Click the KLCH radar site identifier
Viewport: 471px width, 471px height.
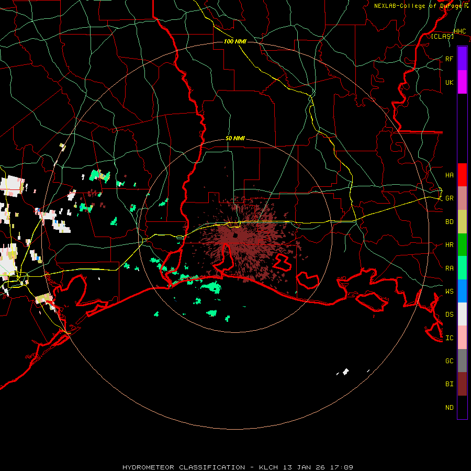coord(268,467)
